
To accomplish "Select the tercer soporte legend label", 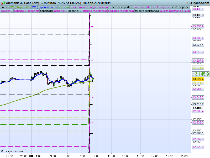I will coord(121,7).
